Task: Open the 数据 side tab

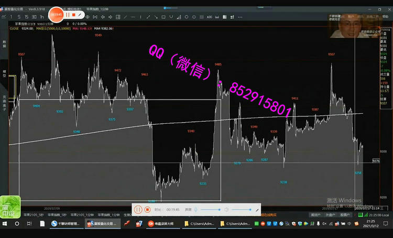Action: coord(4,45)
